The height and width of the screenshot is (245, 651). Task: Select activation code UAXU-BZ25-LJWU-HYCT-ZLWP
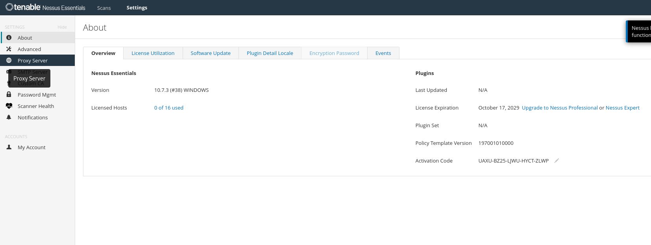pos(513,161)
